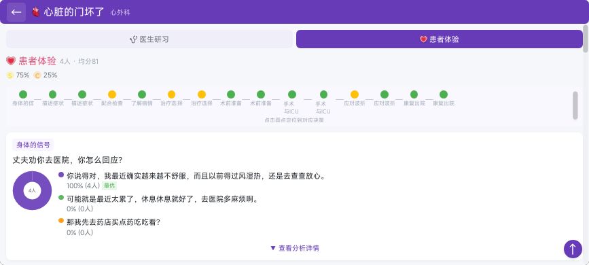Click the green dot of the 可能就是最近太累了 option
The image size is (589, 265).
click(61, 197)
